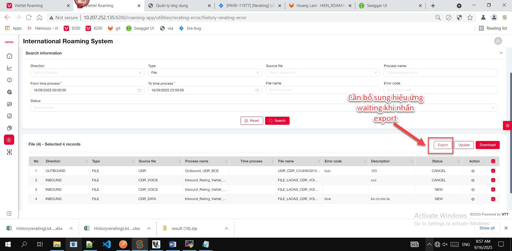
Task: Click the red dollar icon in sidebar
Action: coord(9,140)
